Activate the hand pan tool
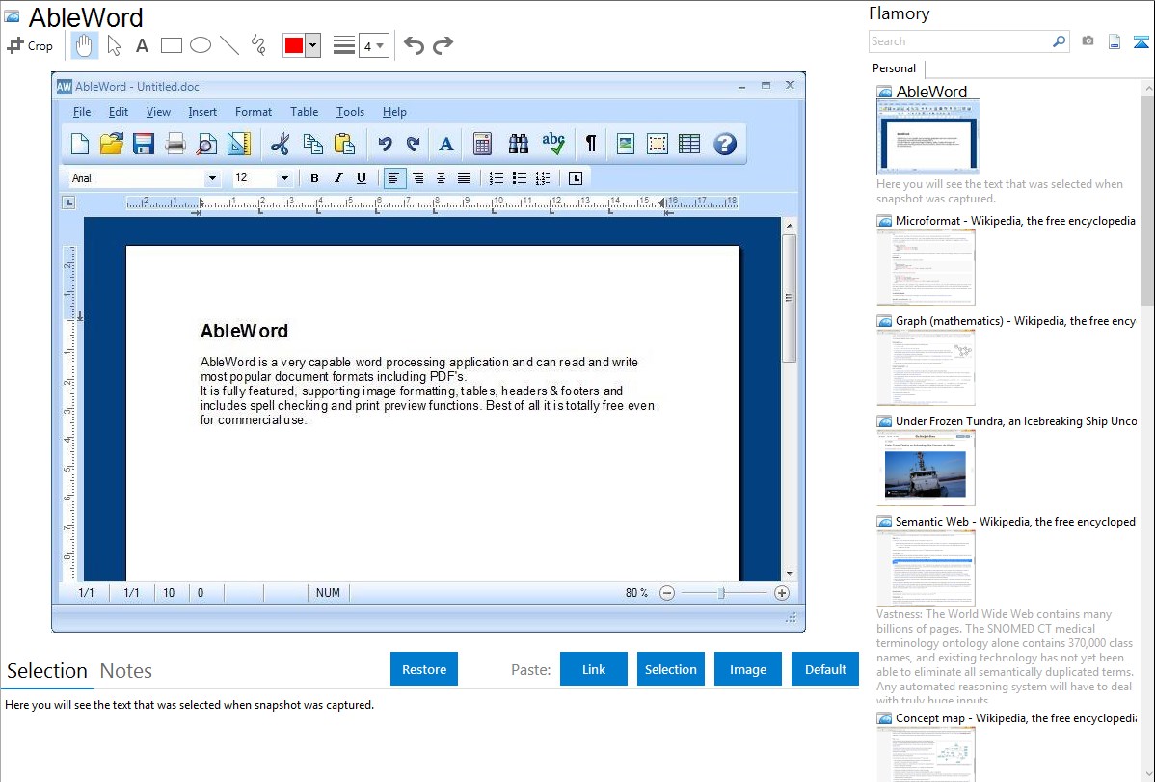1155x782 pixels. click(84, 45)
